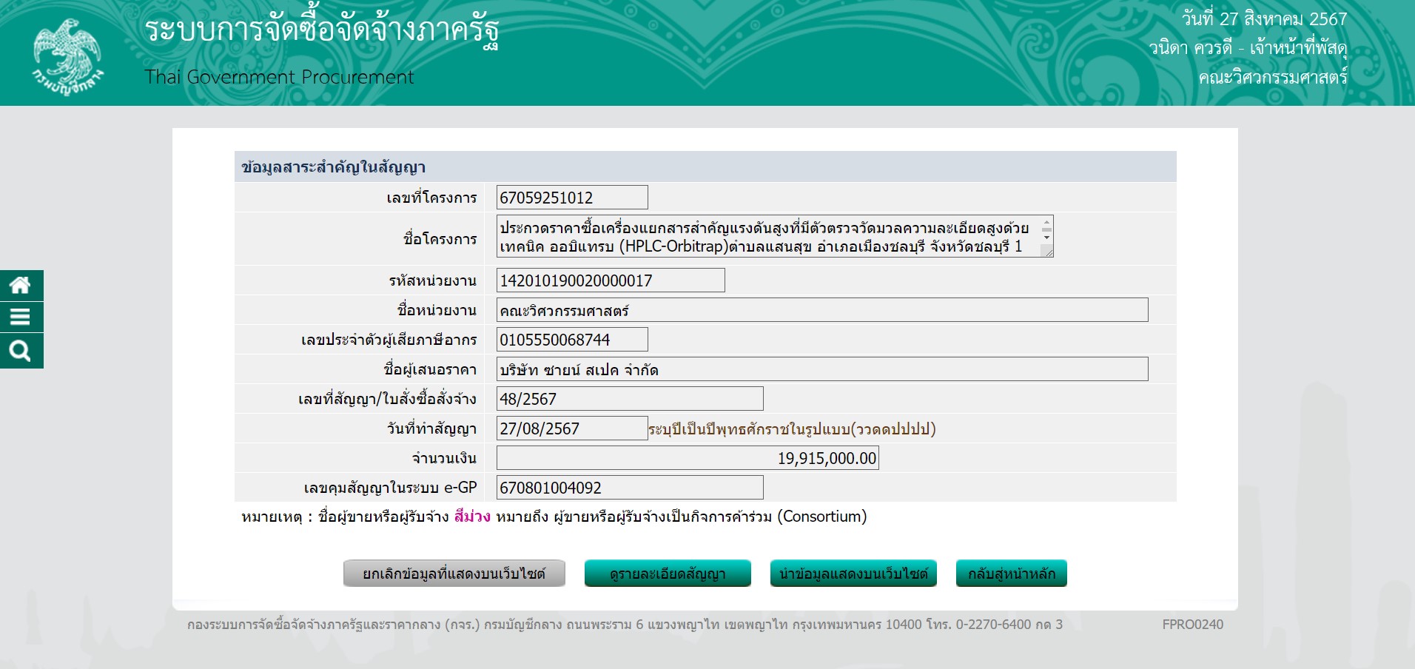Click the search magnifier icon
Screen dimensions: 1415x669
click(x=21, y=351)
